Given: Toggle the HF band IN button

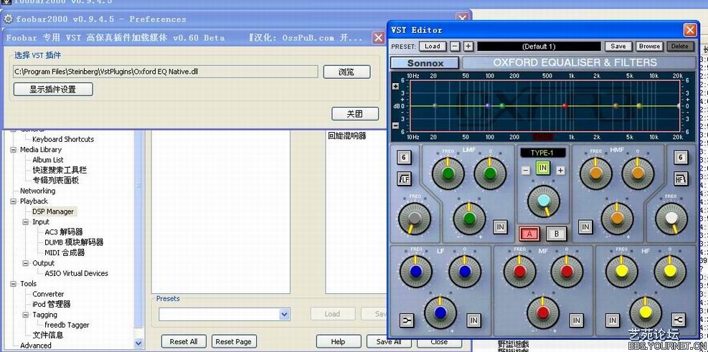Looking at the screenshot, I should [613, 320].
